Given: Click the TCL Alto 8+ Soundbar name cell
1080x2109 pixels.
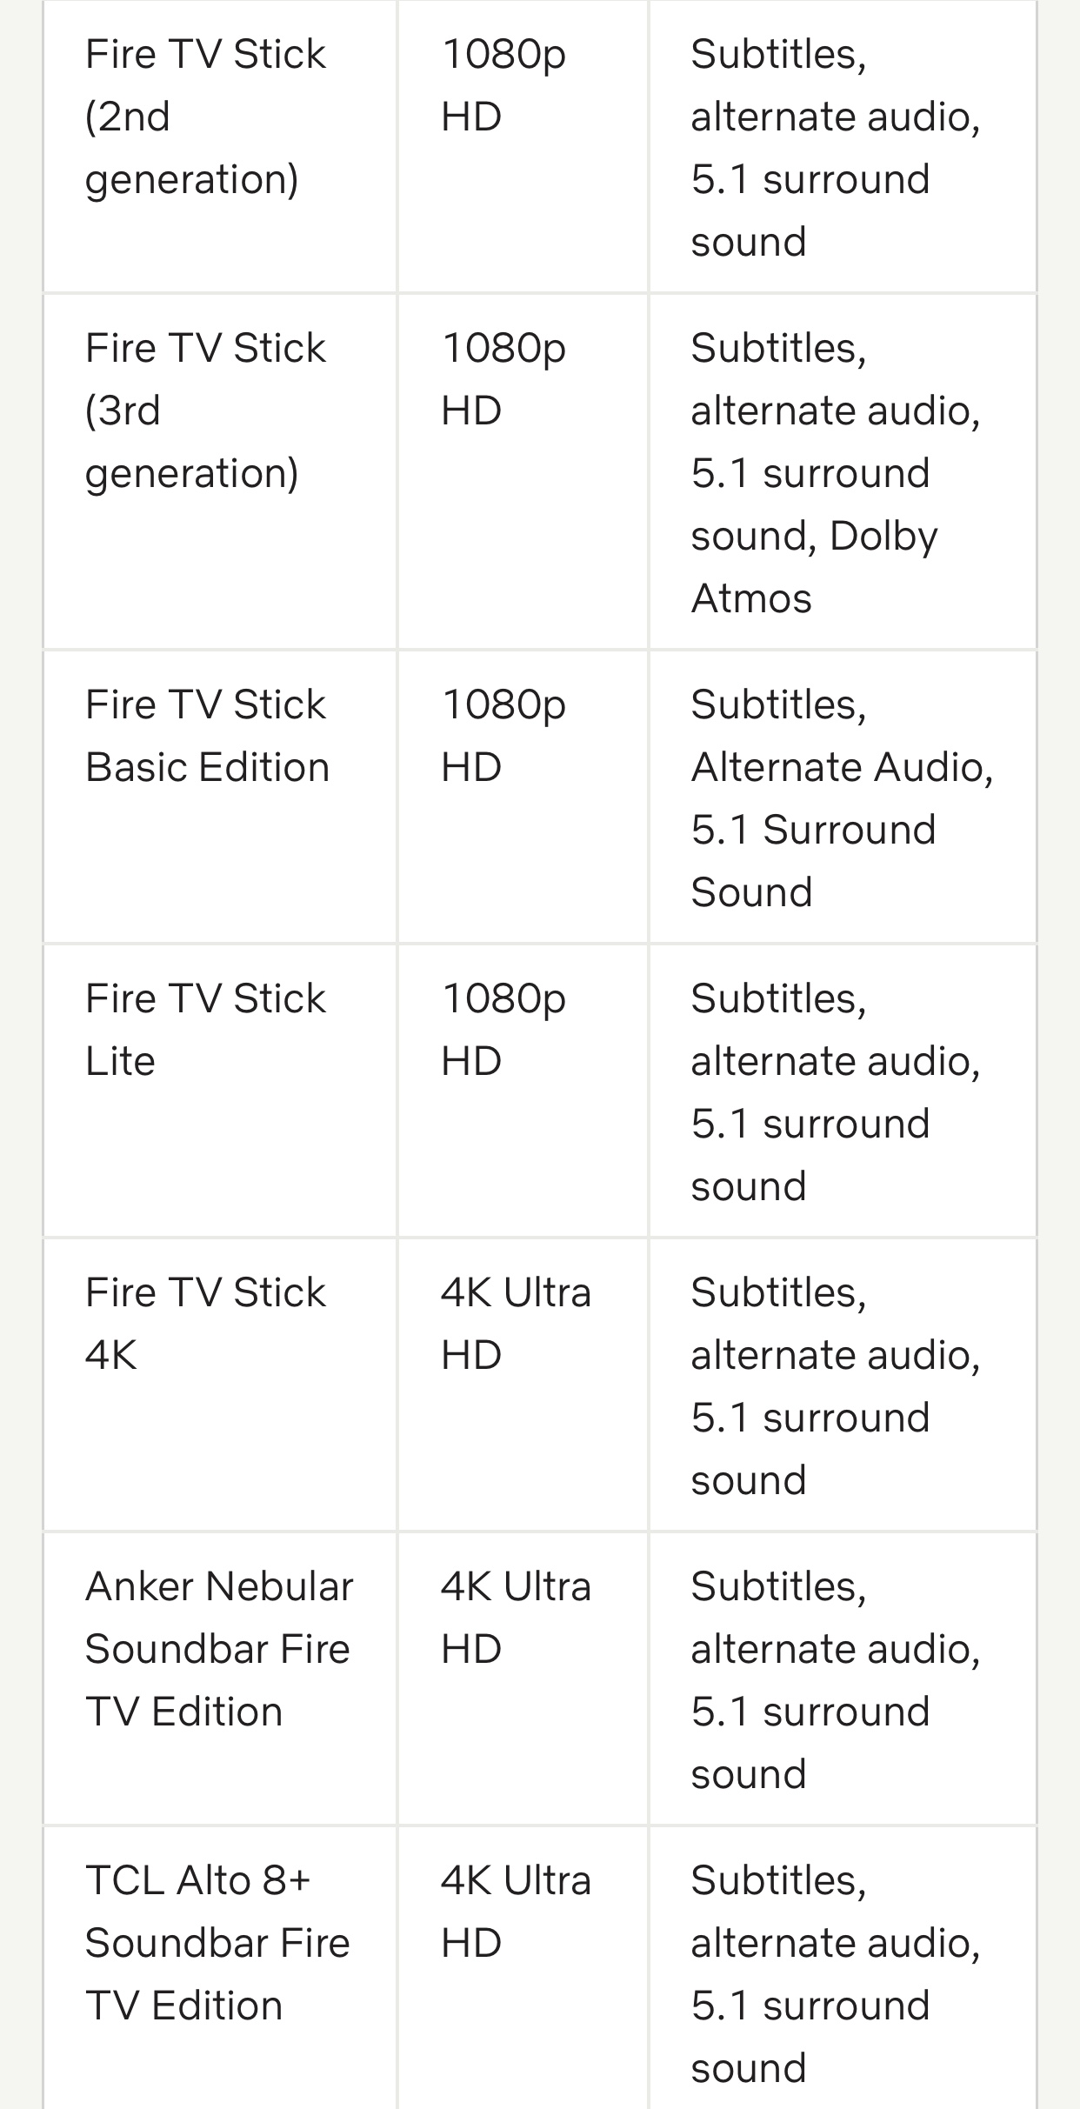Looking at the screenshot, I should pos(217,1943).
